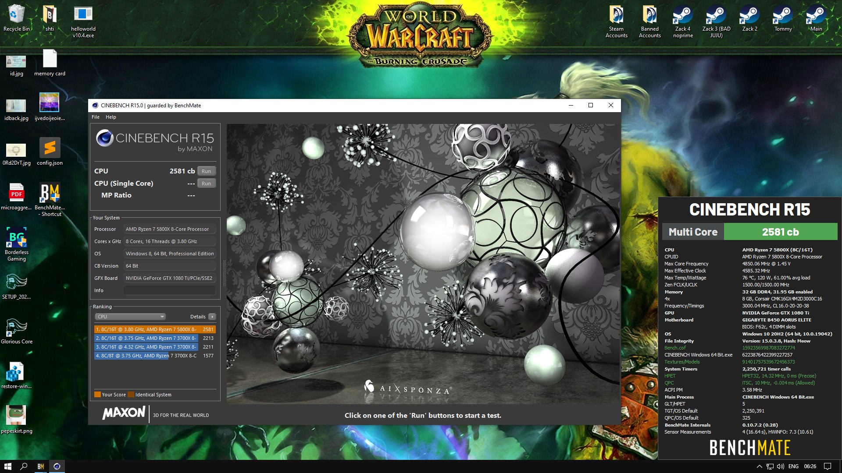Click Cinebench icon in the taskbar
The image size is (842, 473).
57,466
